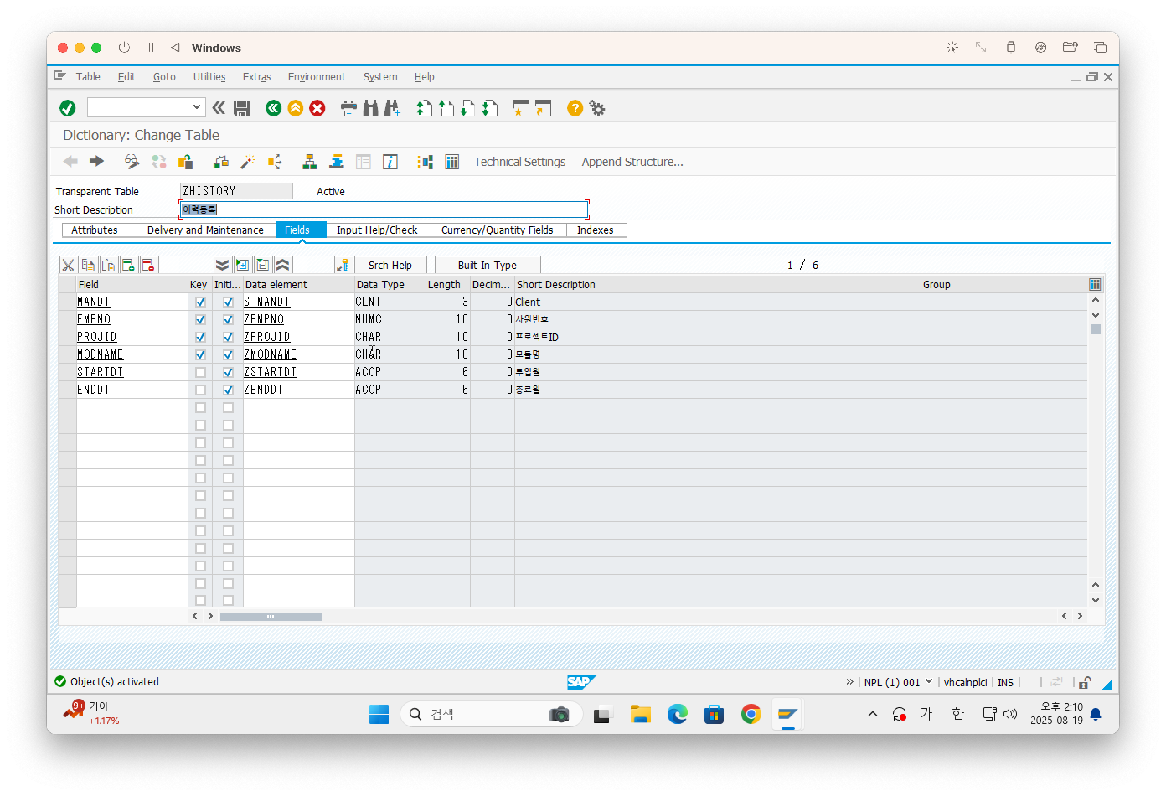
Task: Open the ZEMPNO data element link
Action: (x=264, y=319)
